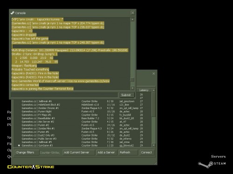
Task: Click the Steam icon in Console title bar
Action: [12, 13]
